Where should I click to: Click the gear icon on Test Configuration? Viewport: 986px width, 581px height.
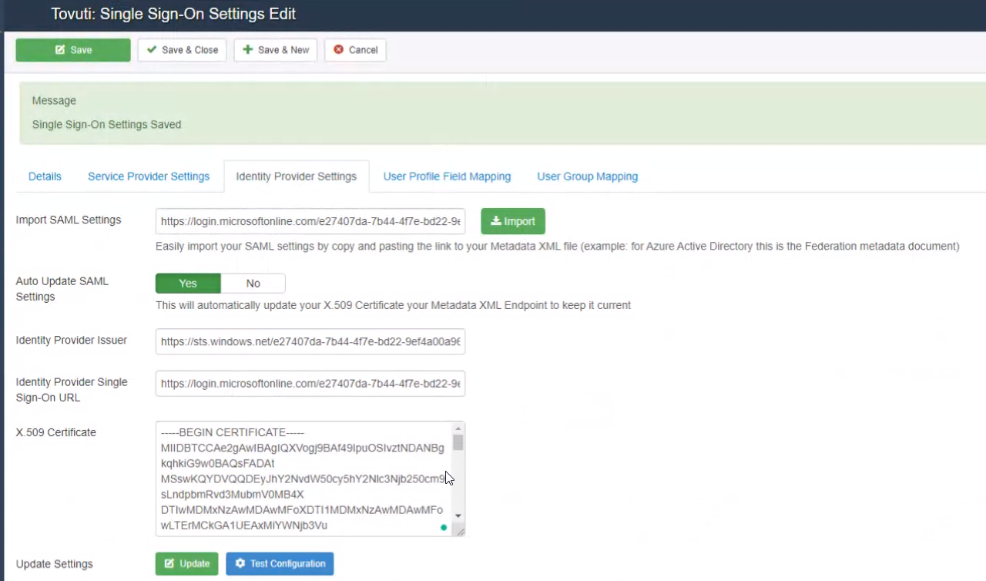(x=240, y=564)
